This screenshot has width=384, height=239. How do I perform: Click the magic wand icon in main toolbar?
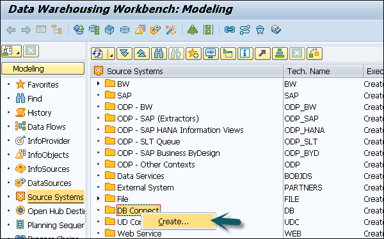[x=171, y=30]
